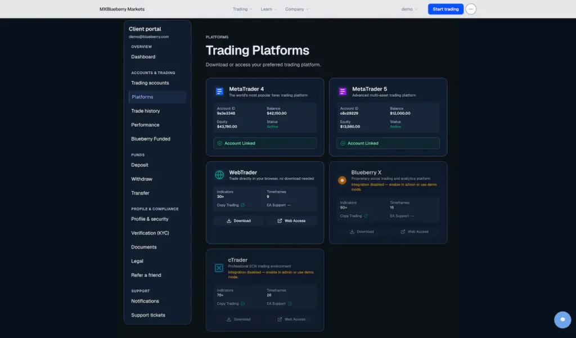This screenshot has height=338, width=576.
Task: Click the Blueberry X orange icon
Action: tap(342, 181)
